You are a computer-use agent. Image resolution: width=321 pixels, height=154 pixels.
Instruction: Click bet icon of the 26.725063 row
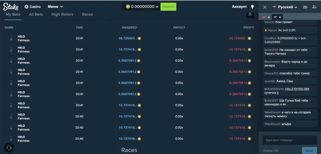[11, 38]
